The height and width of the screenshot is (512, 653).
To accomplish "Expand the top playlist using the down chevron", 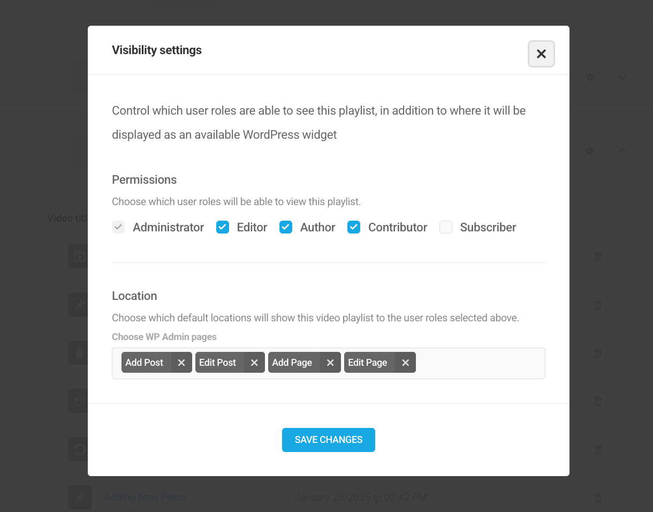I will click(622, 77).
